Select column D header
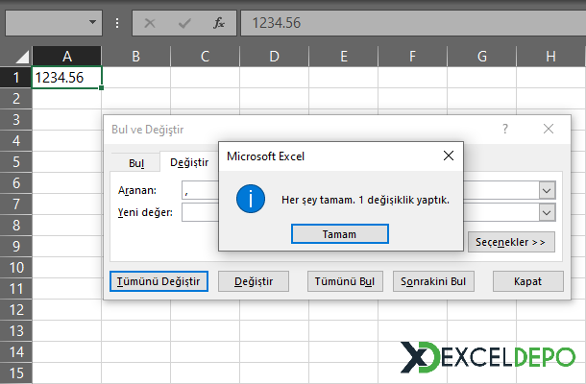 [x=275, y=57]
